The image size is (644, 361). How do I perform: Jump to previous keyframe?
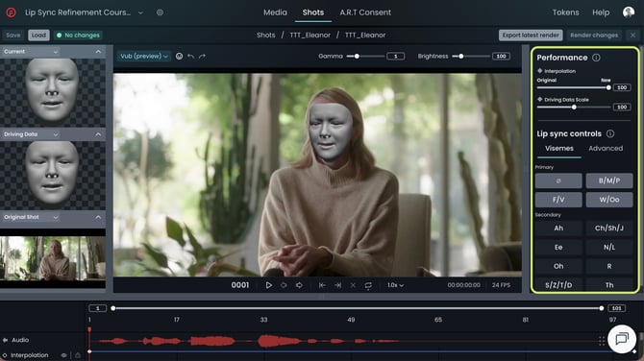[x=284, y=285]
